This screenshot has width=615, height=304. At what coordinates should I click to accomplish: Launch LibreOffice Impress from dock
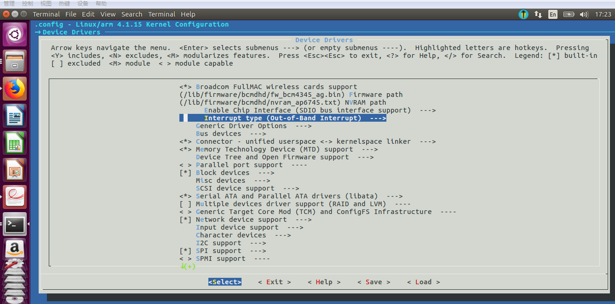[15, 170]
